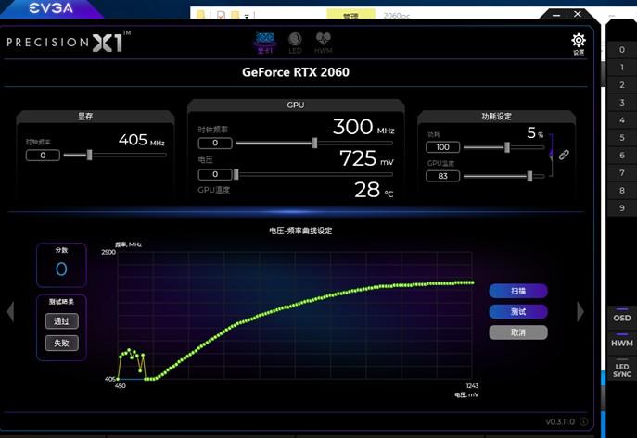Click the 失败 fail result button
Image resolution: width=637 pixels, height=438 pixels.
coord(61,344)
